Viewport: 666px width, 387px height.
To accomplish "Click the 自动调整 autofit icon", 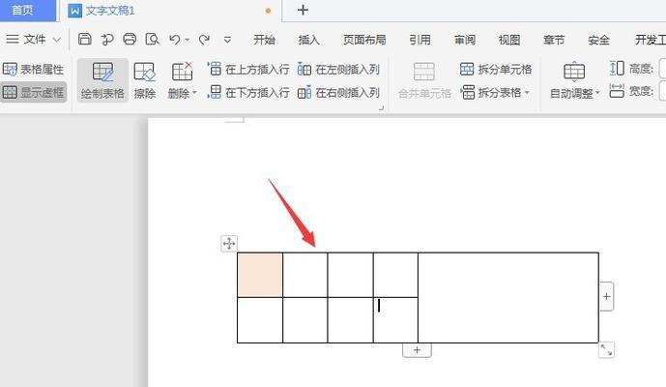I will pyautogui.click(x=574, y=72).
